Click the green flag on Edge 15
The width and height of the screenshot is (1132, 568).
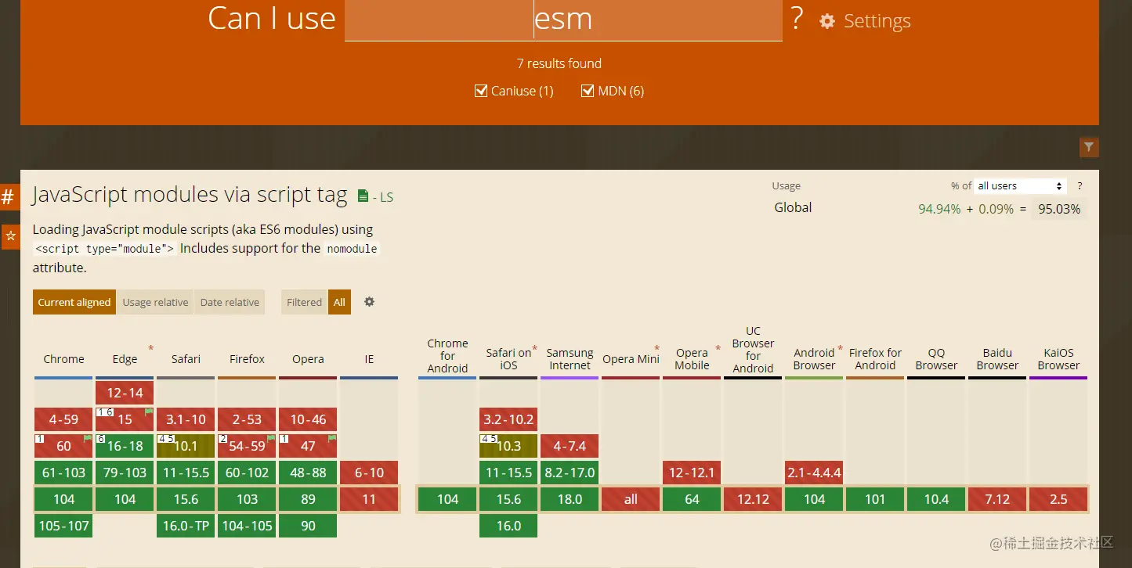pos(148,412)
